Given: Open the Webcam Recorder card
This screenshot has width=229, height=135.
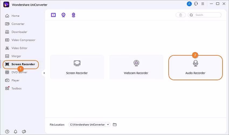Looking at the screenshot, I should click(x=136, y=67).
